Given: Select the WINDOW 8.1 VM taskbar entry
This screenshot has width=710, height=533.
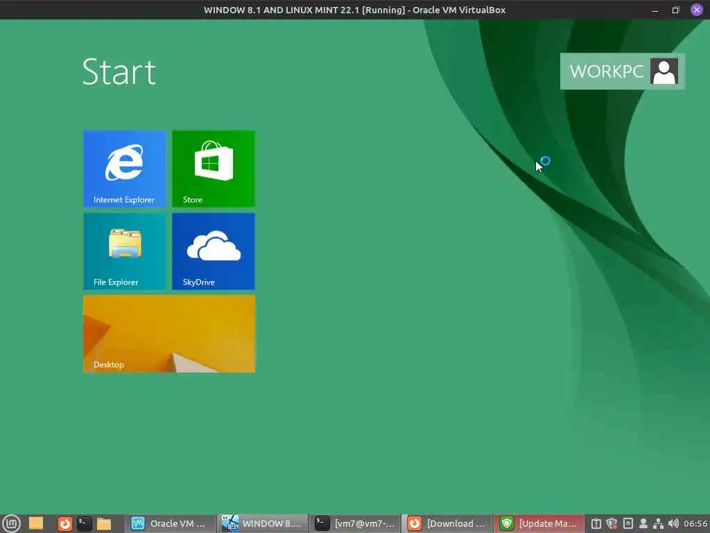Looking at the screenshot, I should coord(263,523).
